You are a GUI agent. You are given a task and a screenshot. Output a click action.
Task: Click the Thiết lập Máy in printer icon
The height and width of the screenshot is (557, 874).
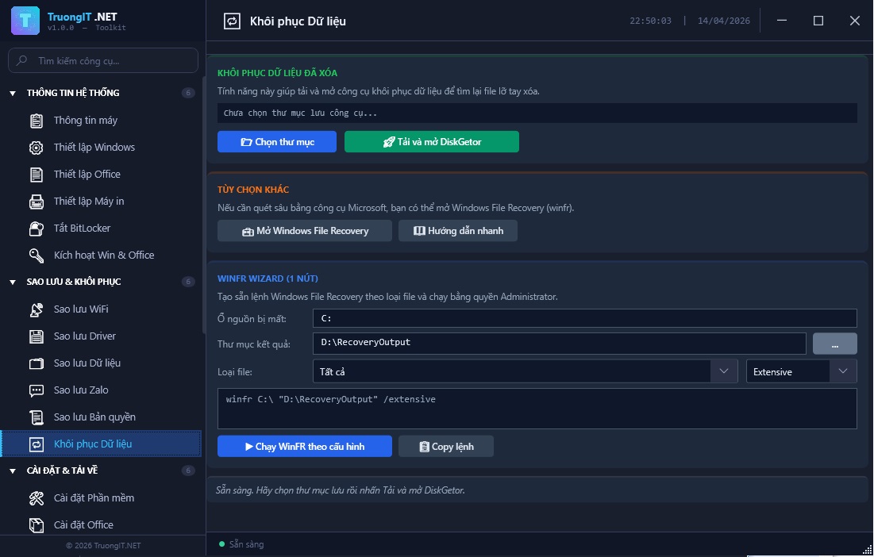tap(37, 202)
